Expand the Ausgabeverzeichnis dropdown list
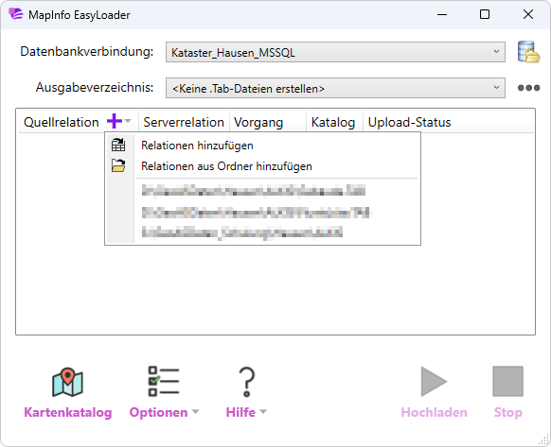551x447 pixels. click(x=496, y=87)
